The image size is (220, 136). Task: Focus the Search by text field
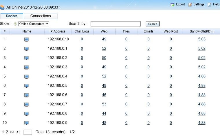115,24
